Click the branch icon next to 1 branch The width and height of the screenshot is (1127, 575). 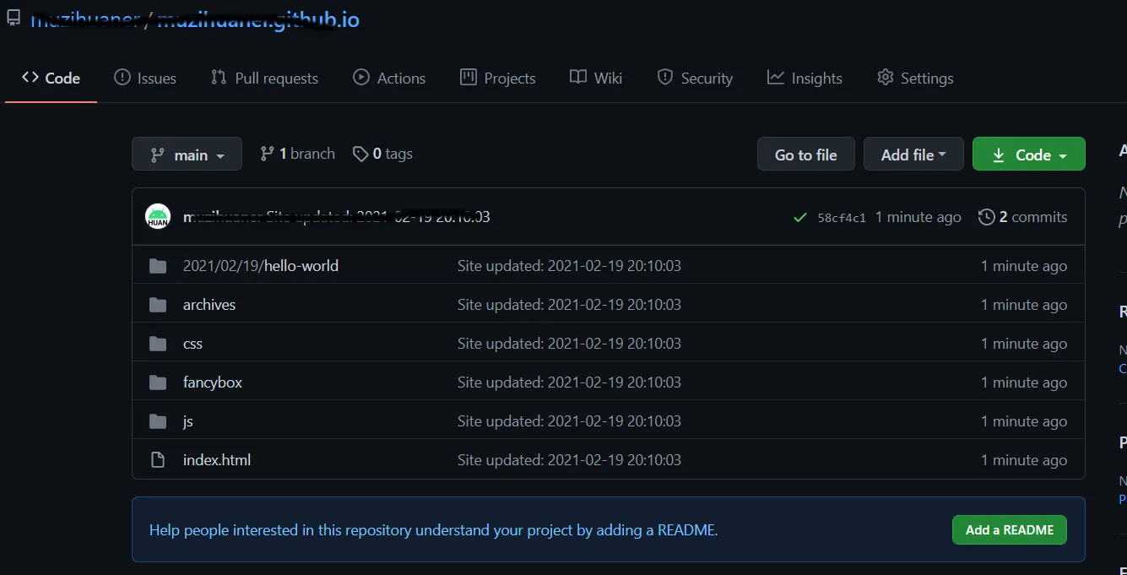click(x=268, y=154)
